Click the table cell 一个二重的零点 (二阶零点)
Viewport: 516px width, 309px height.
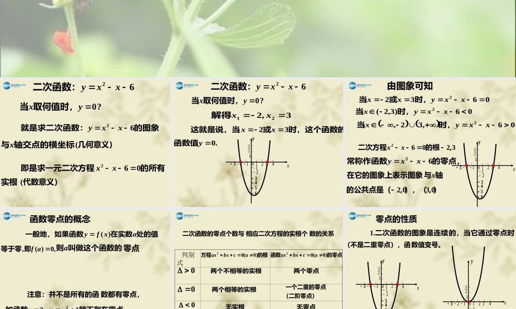(305, 291)
